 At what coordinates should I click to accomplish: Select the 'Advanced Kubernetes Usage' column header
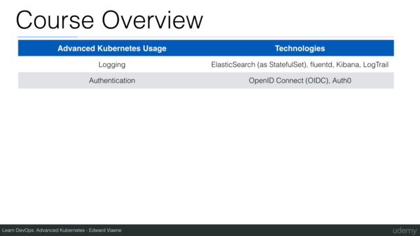point(112,49)
